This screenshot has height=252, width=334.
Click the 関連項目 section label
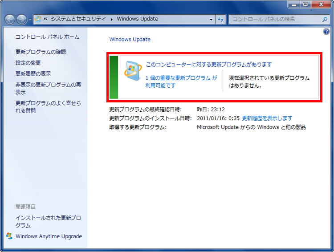coord(25,207)
